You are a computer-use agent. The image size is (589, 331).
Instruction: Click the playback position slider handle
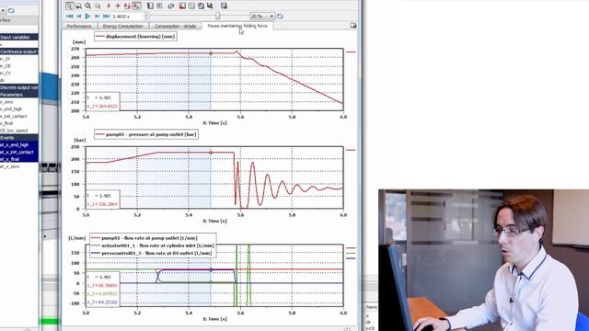click(217, 17)
